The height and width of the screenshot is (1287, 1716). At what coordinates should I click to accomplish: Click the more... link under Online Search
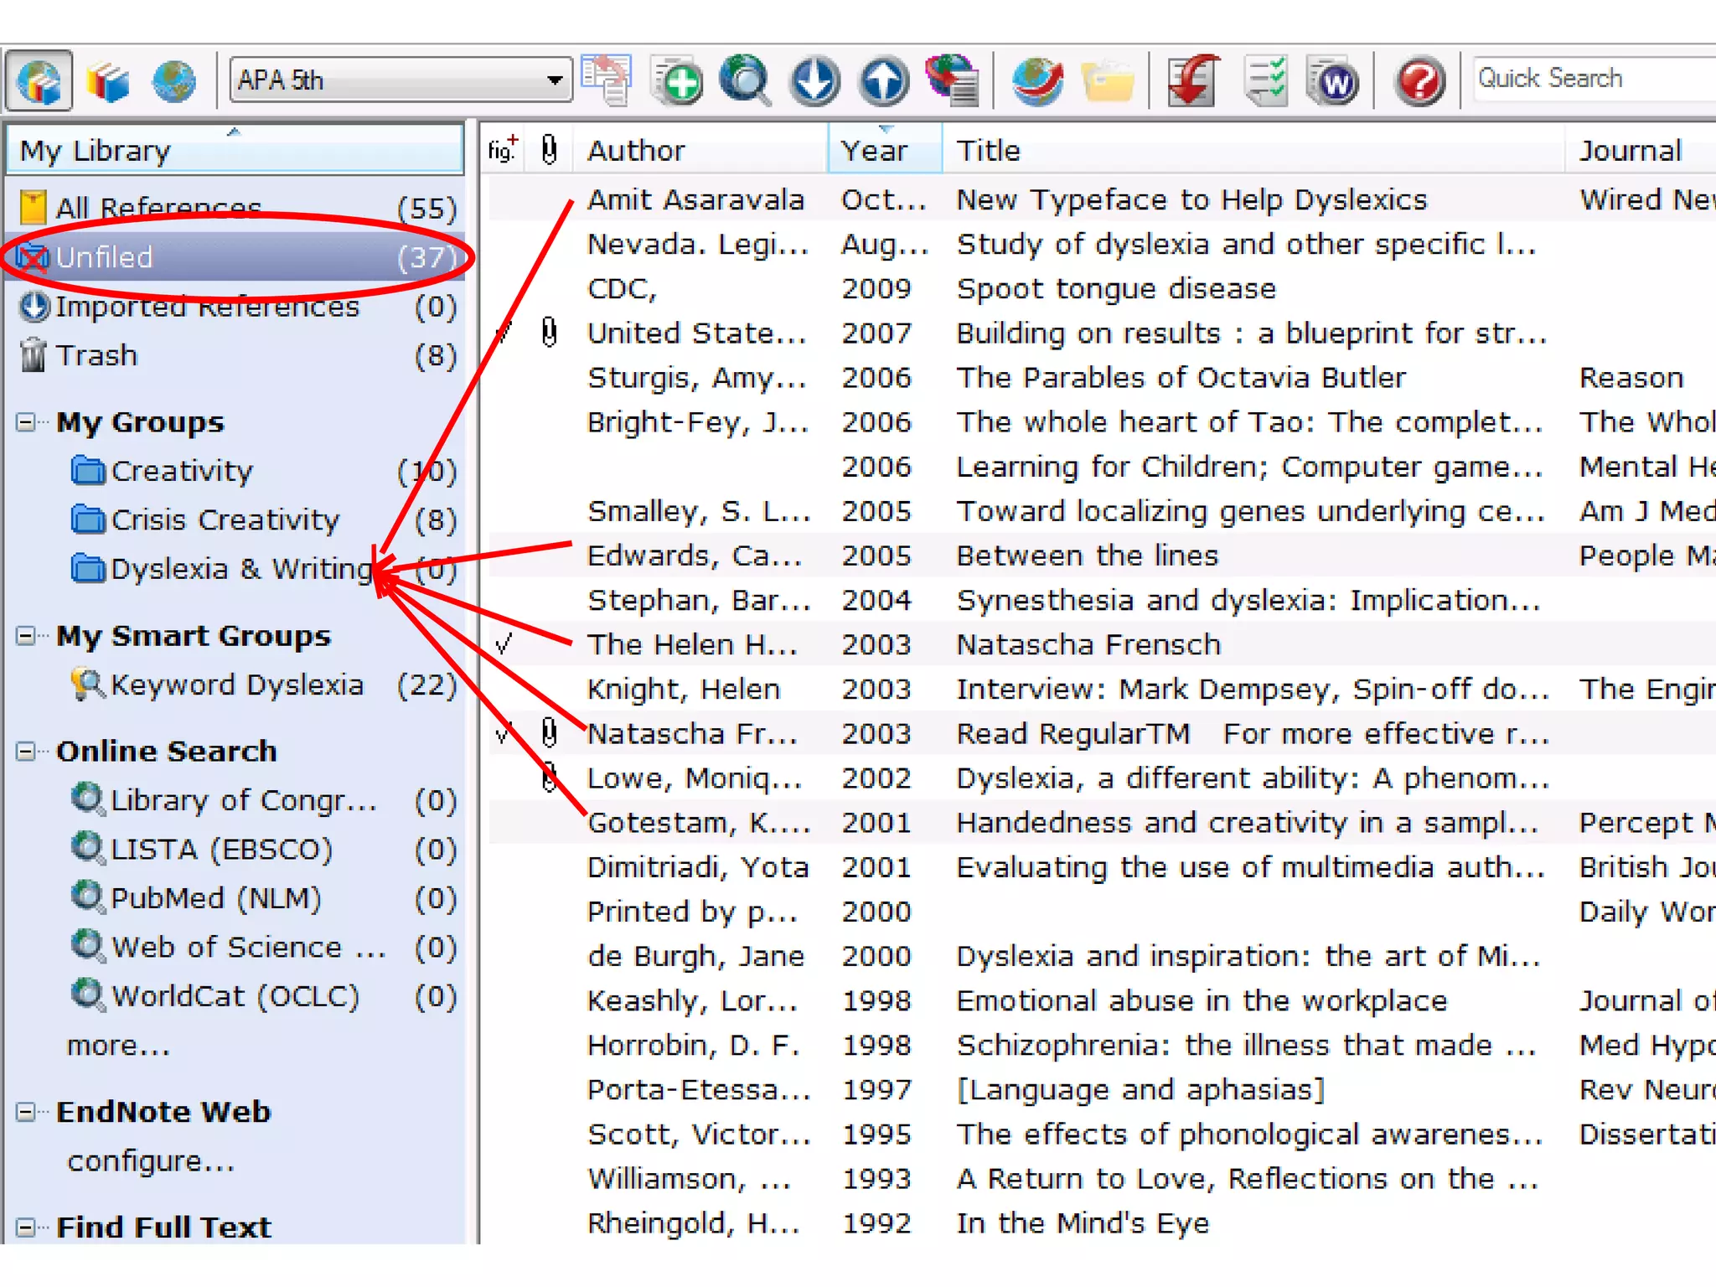click(x=118, y=1046)
